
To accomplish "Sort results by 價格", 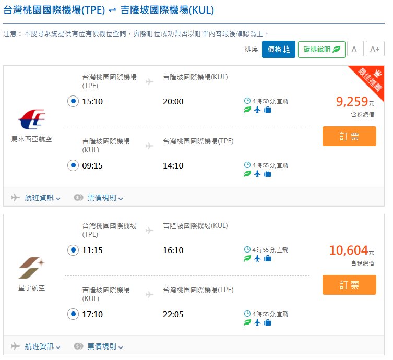I will [x=278, y=49].
